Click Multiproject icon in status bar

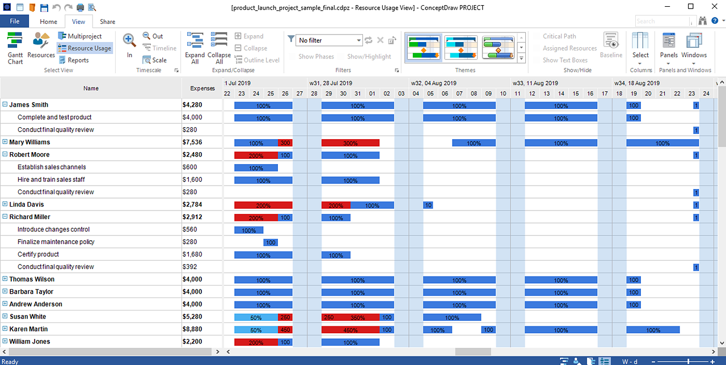coord(591,361)
